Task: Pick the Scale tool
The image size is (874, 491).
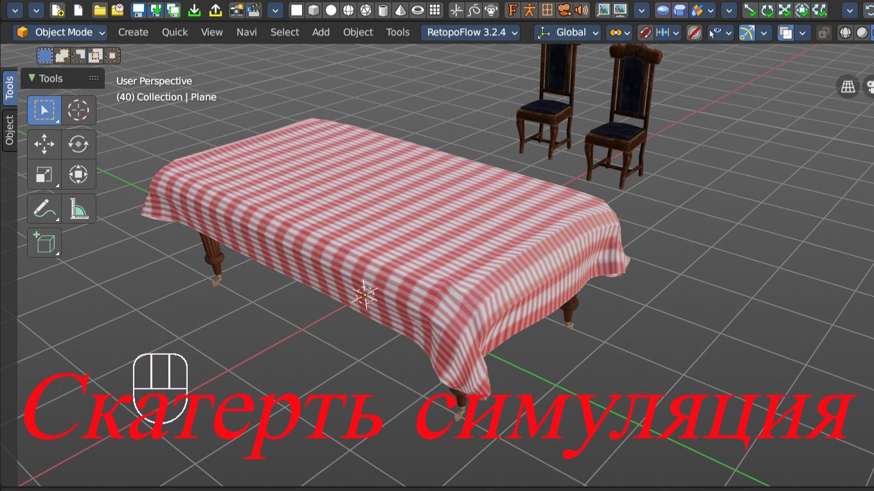Action: [x=44, y=174]
